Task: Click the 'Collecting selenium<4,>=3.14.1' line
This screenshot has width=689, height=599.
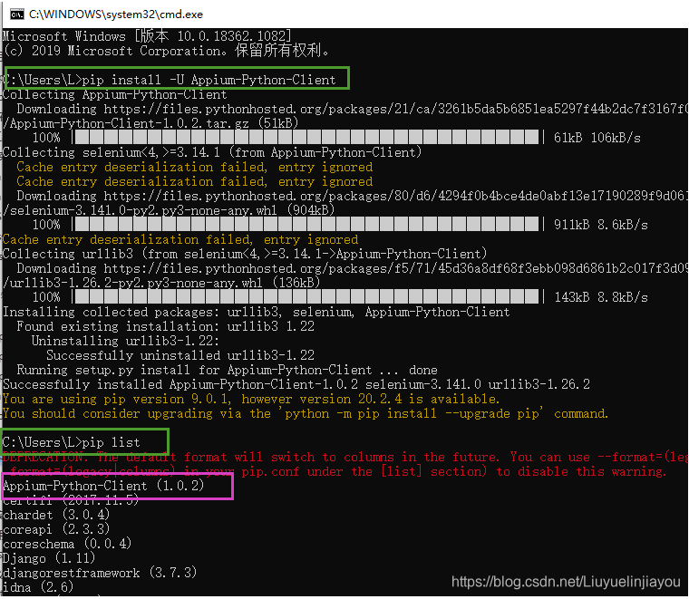Action: pyautogui.click(x=212, y=152)
